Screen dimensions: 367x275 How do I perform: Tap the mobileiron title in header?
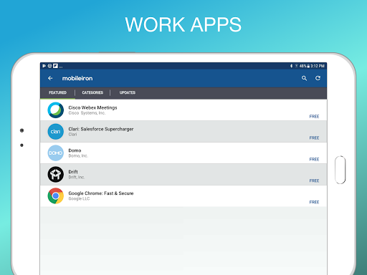pyautogui.click(x=77, y=78)
